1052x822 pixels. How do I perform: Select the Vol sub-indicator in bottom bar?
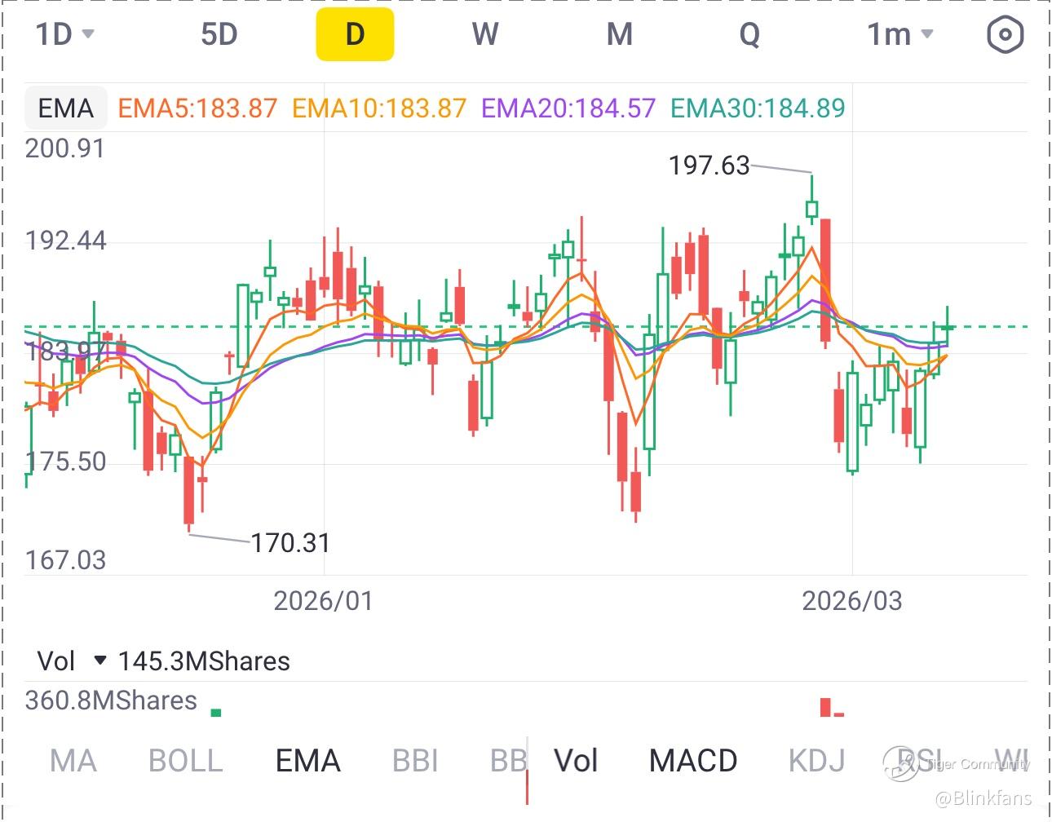coord(576,761)
